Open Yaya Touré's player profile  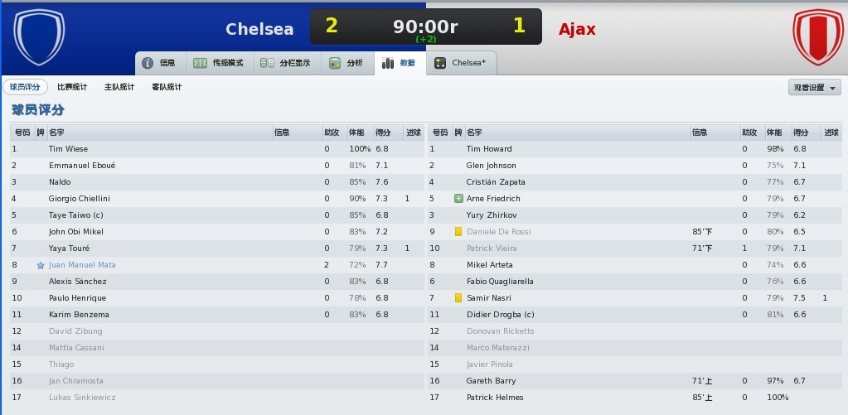69,249
